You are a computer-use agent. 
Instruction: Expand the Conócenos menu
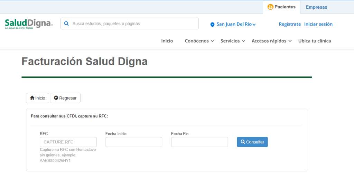pyautogui.click(x=199, y=41)
